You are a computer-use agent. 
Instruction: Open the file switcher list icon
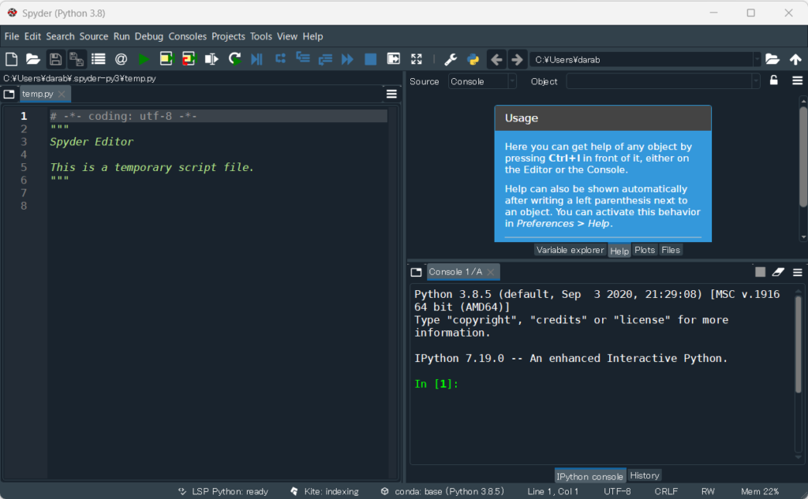click(99, 59)
